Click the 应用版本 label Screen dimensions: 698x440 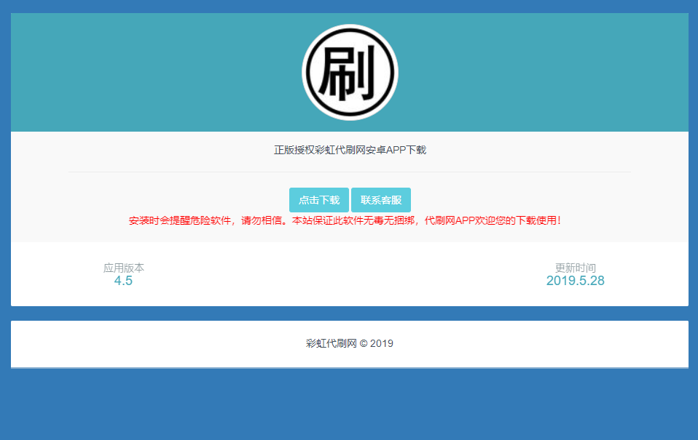pyautogui.click(x=124, y=267)
